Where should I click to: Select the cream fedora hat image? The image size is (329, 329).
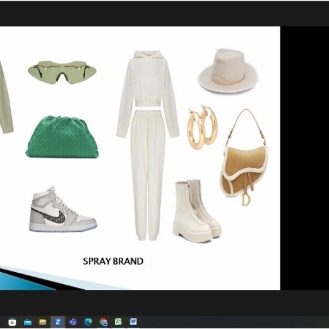click(x=228, y=71)
